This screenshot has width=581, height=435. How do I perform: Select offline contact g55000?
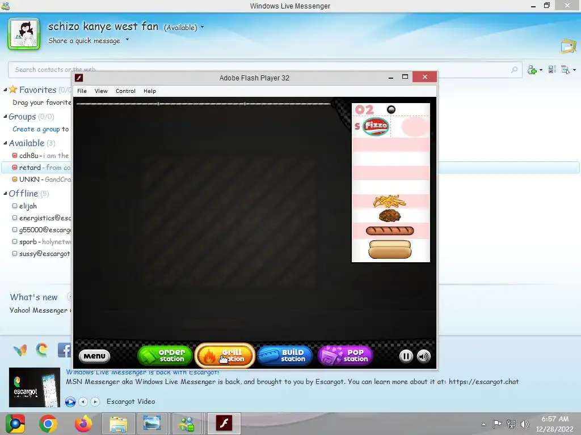[x=41, y=230]
